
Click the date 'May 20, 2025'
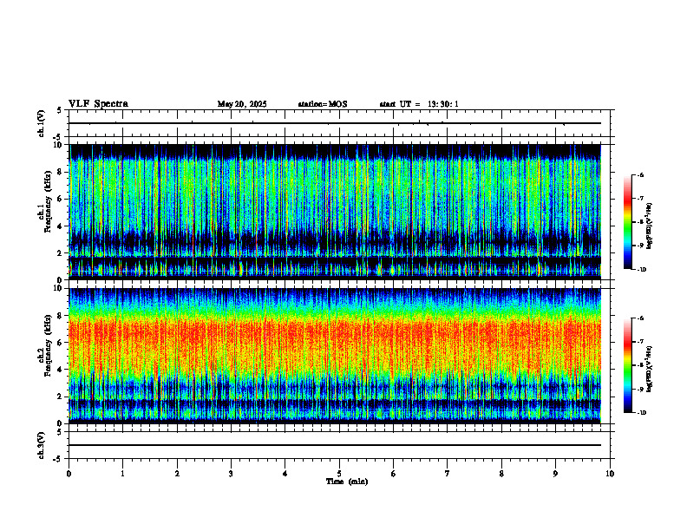[x=242, y=104]
